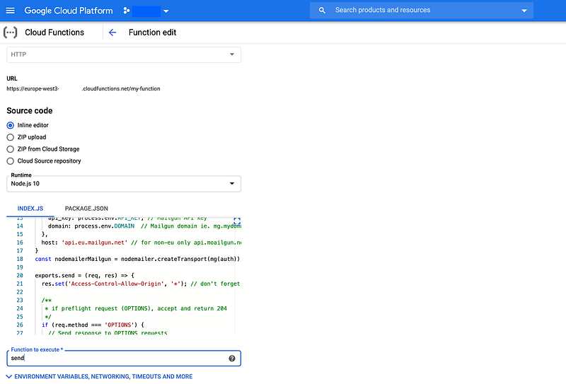Viewport: 566px width, 384px height.
Task: Expand Environment variables, networking, timeouts and more
Action: (x=100, y=376)
